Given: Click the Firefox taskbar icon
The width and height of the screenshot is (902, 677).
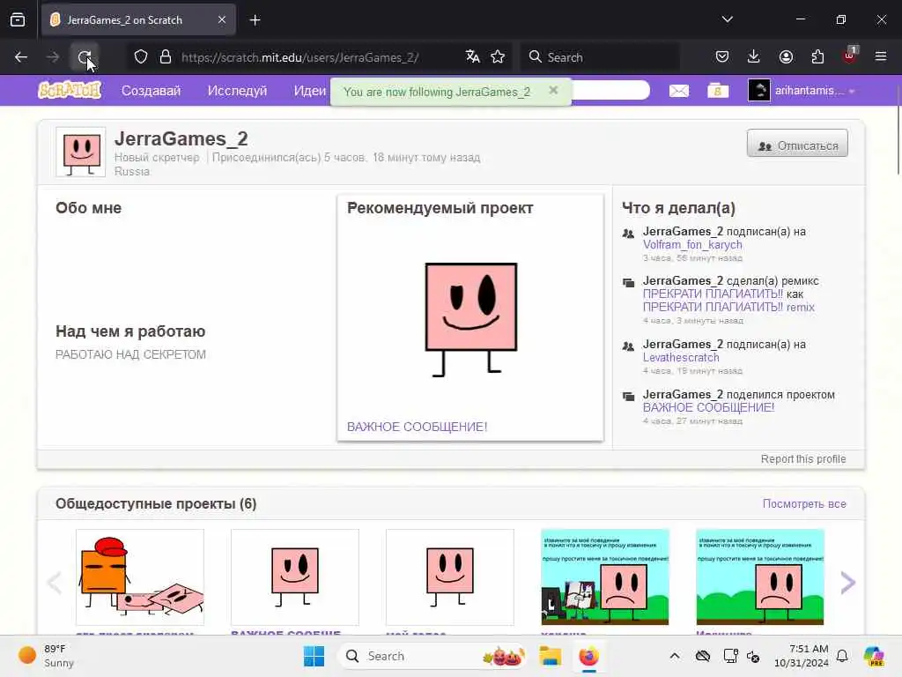Looking at the screenshot, I should pos(588,656).
